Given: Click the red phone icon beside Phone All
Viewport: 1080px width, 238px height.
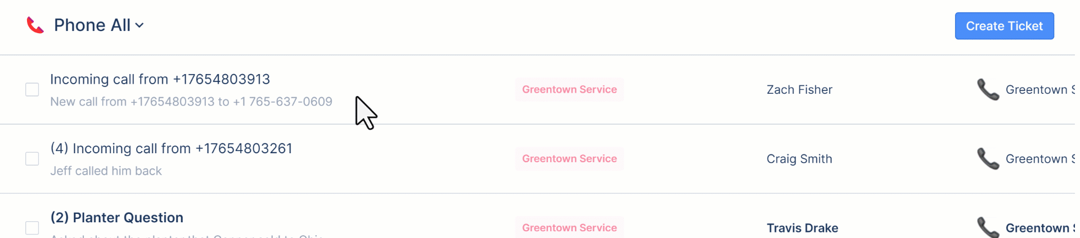Looking at the screenshot, I should point(35,25).
